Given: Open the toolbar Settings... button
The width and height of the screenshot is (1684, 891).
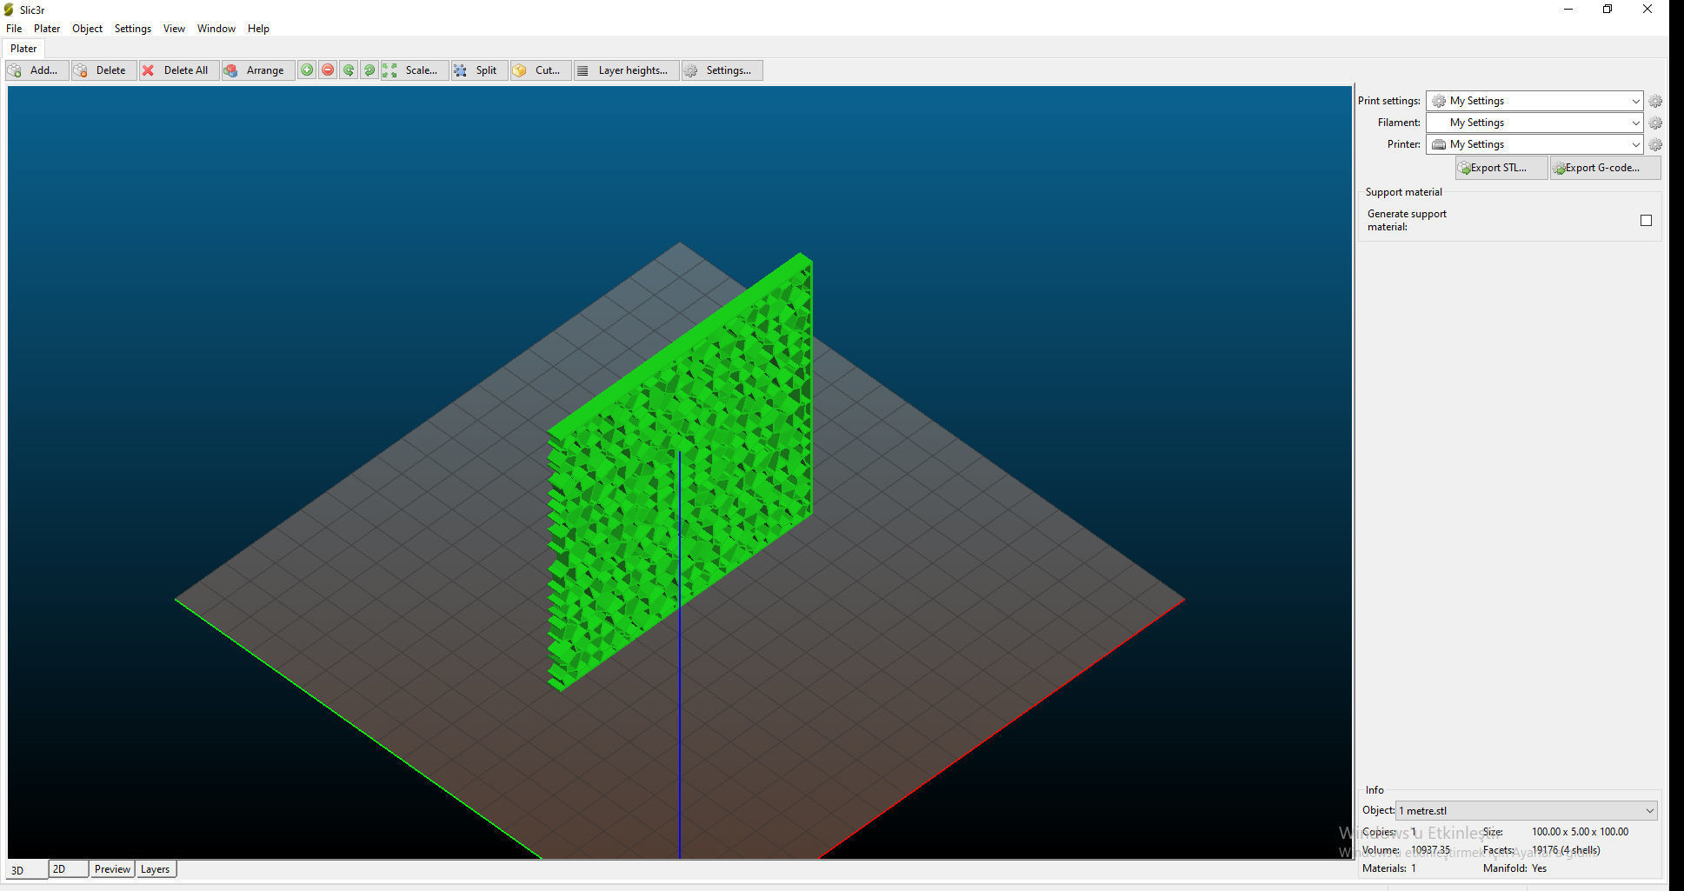Looking at the screenshot, I should coord(722,70).
